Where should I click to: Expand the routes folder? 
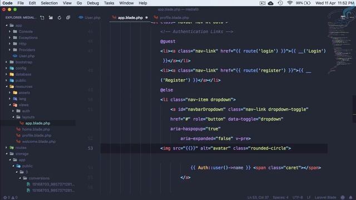click(x=6, y=148)
